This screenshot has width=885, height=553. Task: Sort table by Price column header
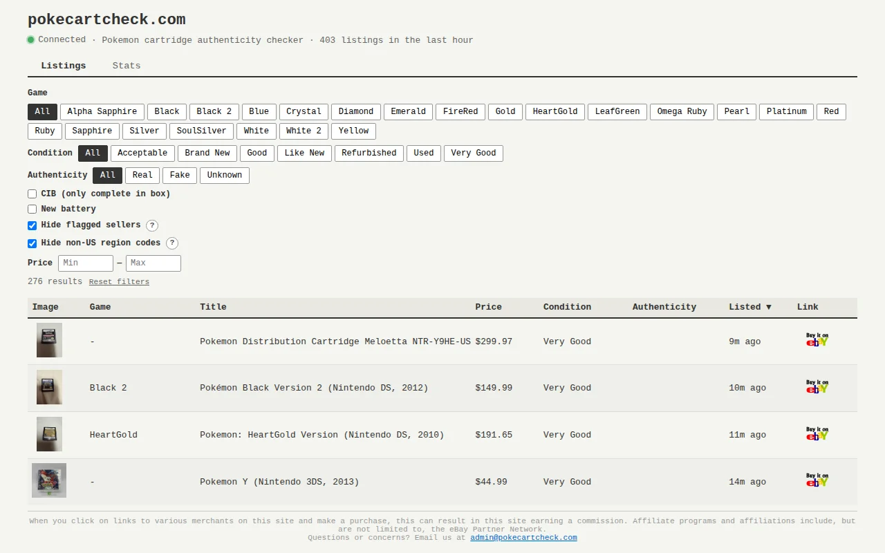tap(489, 307)
